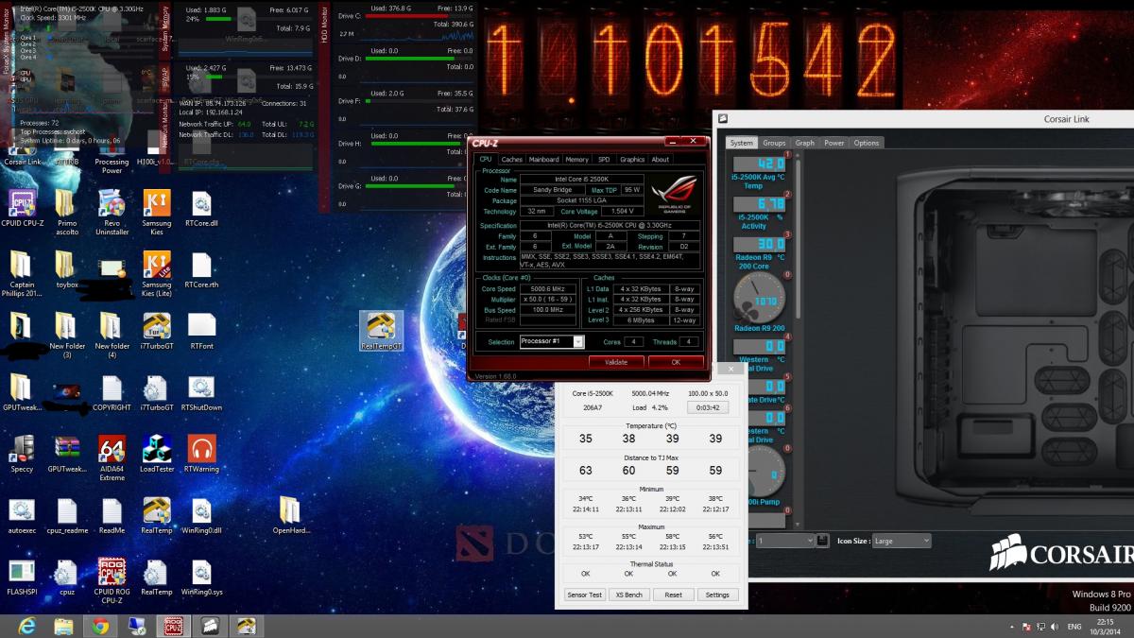Select the Radeon R9 200 fan gauge
This screenshot has height=638, width=1134.
click(761, 302)
